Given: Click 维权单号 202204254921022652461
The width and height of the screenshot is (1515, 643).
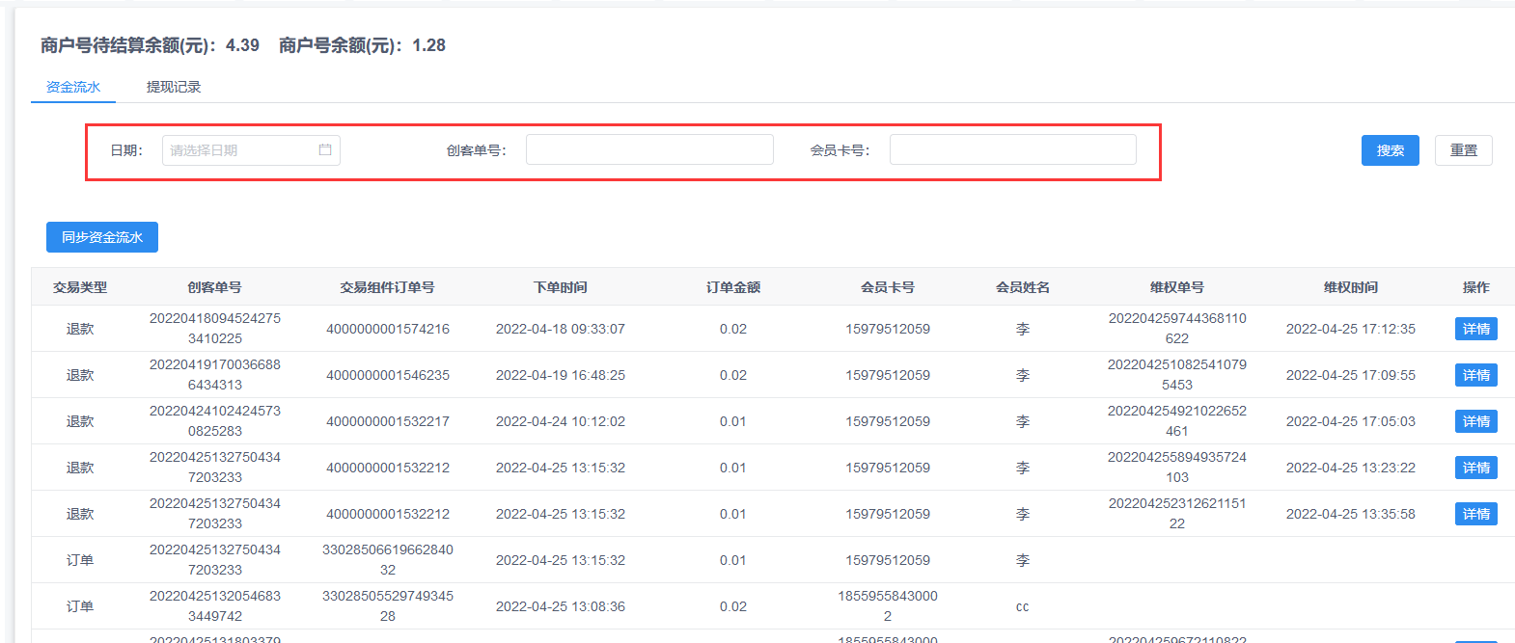Looking at the screenshot, I should click(x=1177, y=421).
